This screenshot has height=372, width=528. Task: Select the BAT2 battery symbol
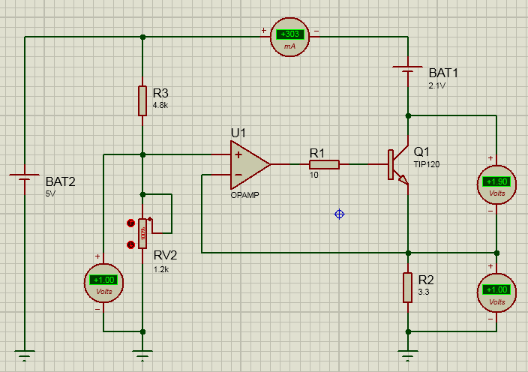click(x=24, y=177)
